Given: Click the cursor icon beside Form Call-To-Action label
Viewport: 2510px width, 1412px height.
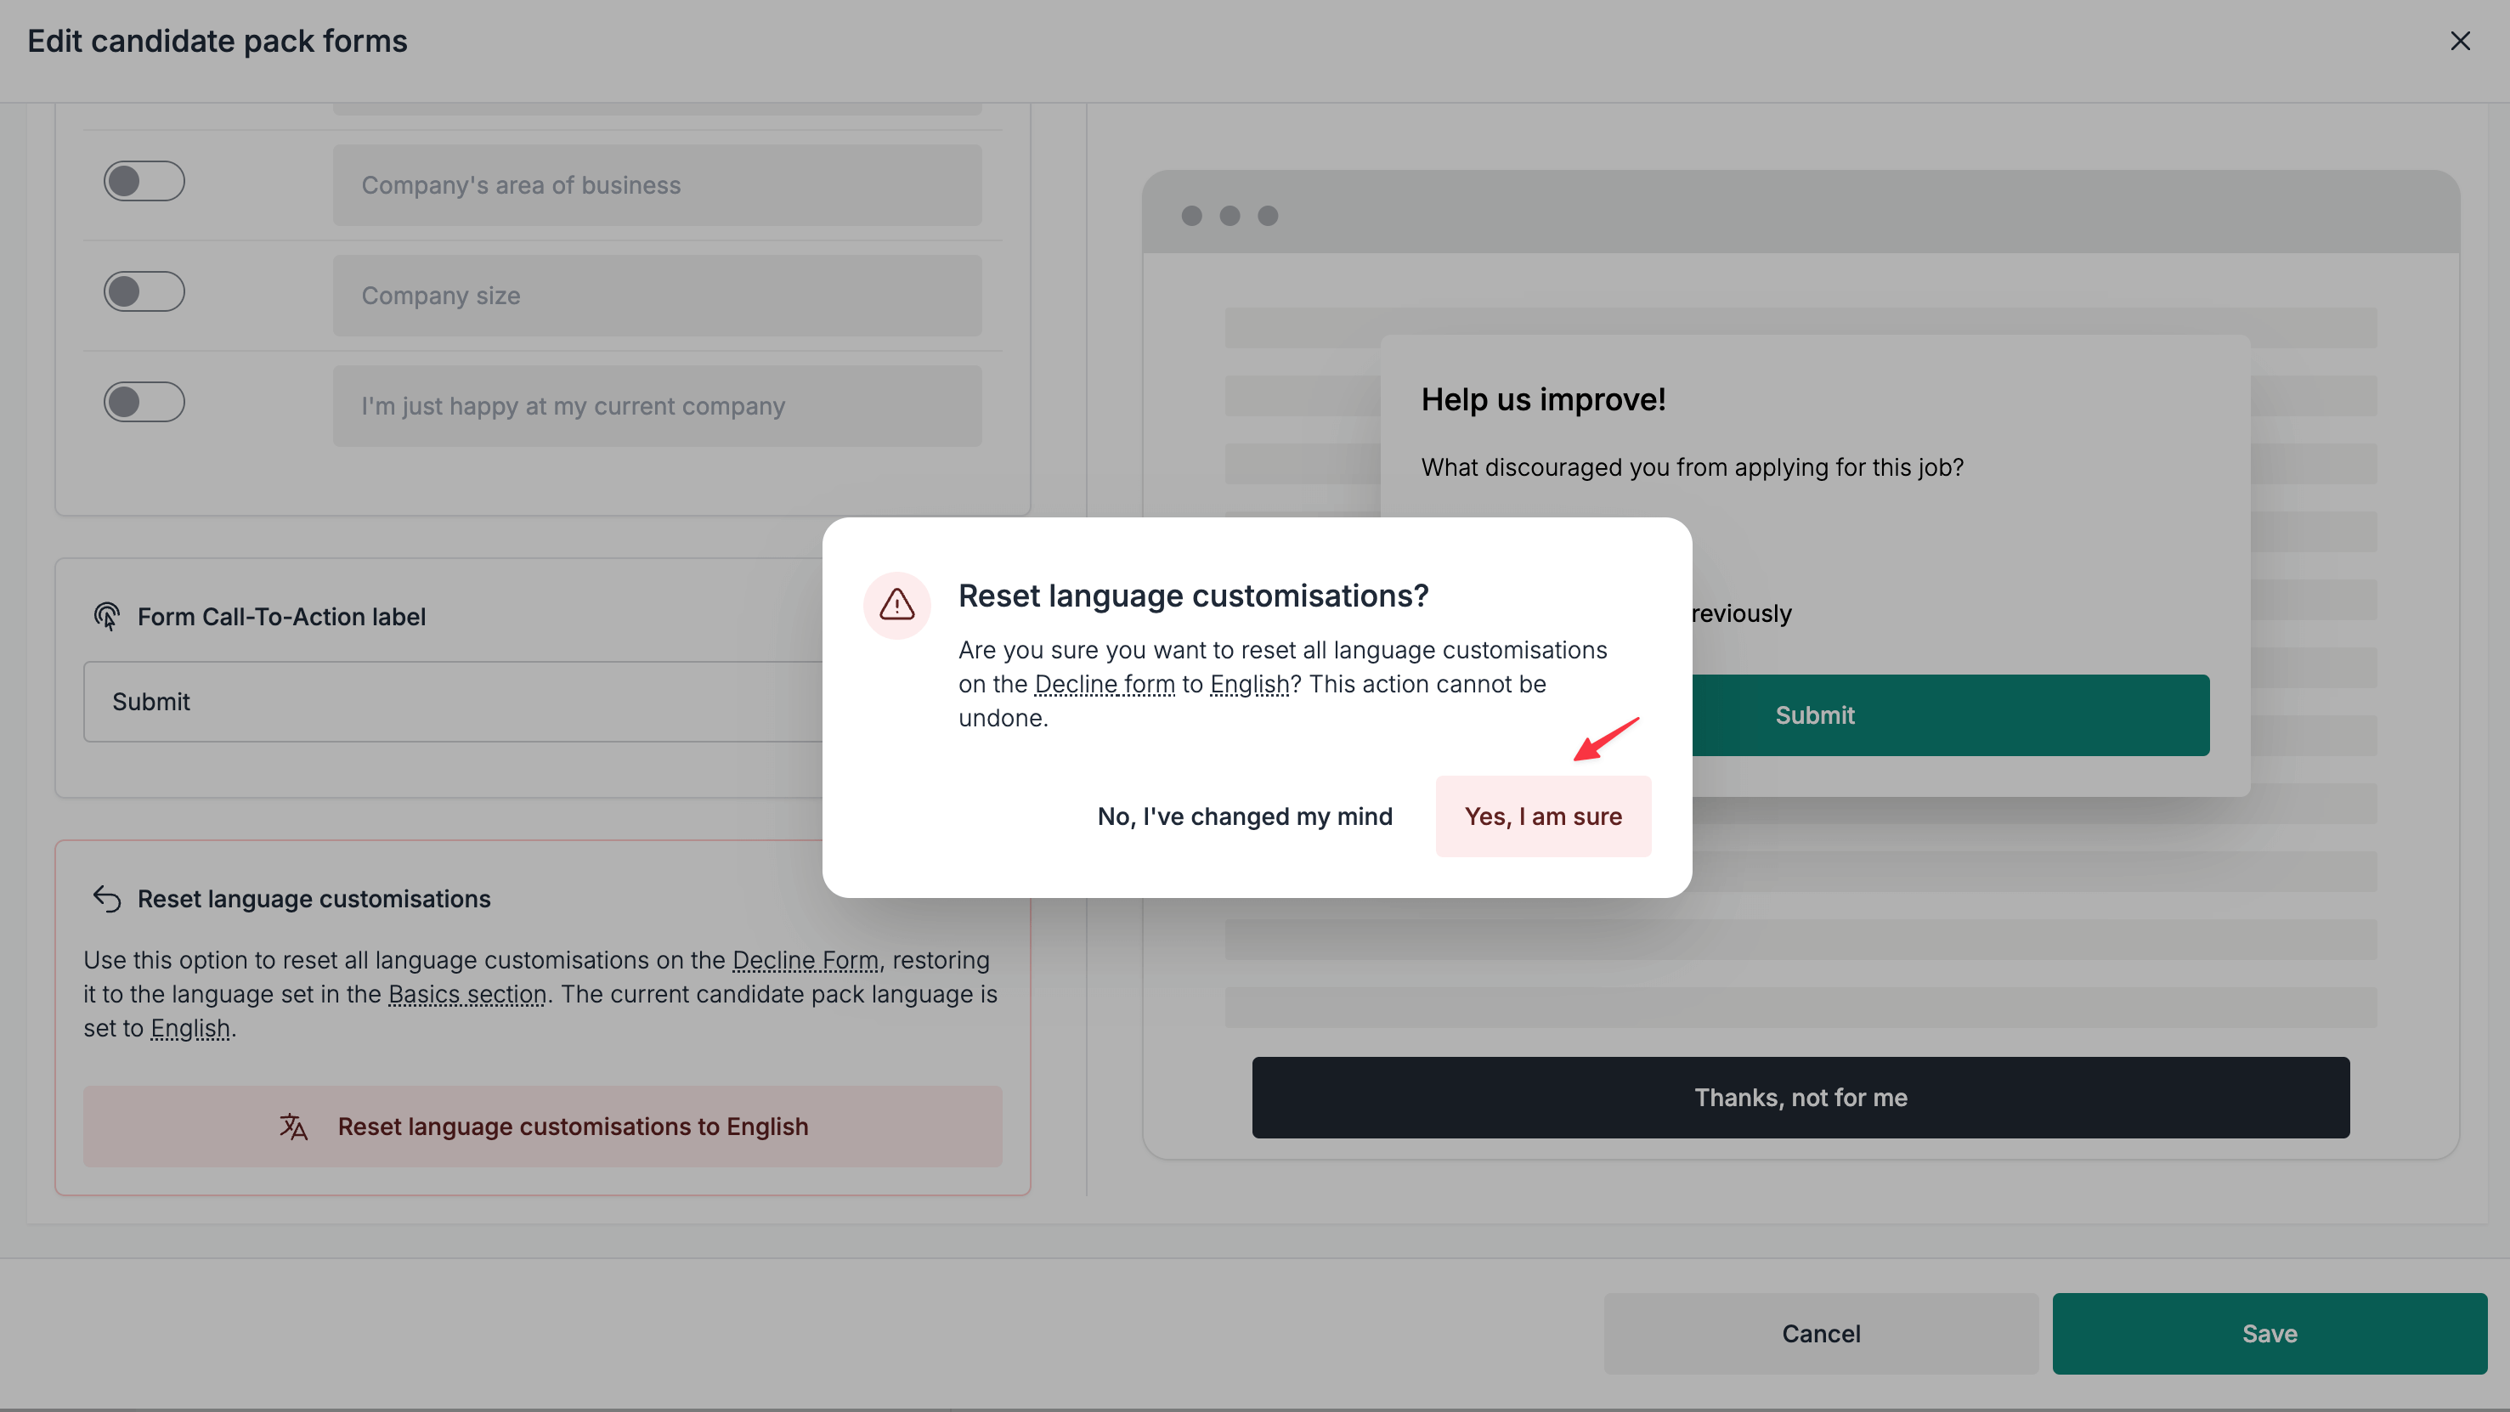Looking at the screenshot, I should 107,615.
